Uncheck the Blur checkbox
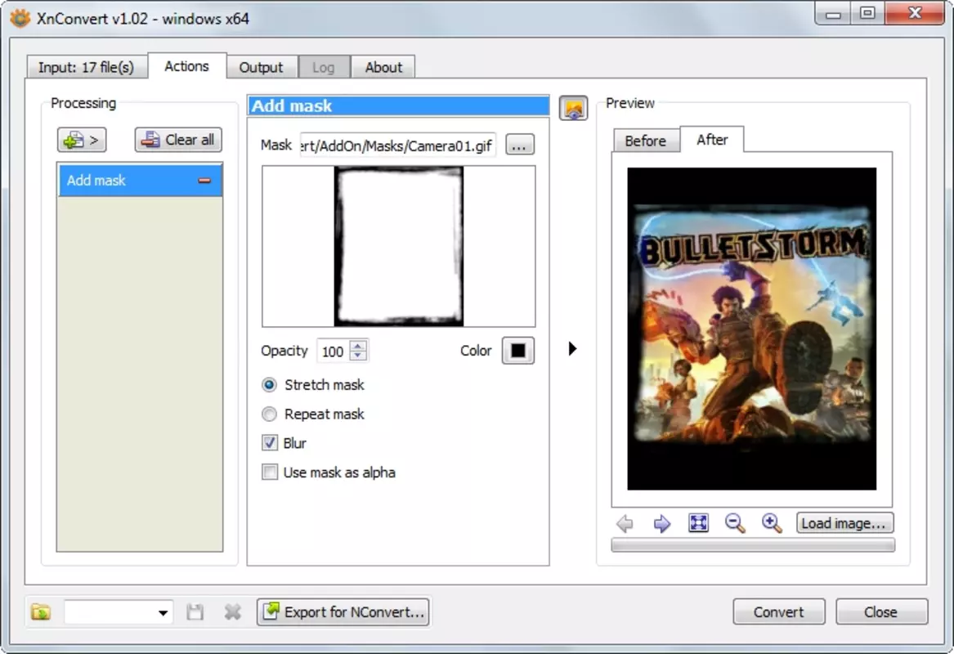This screenshot has height=654, width=954. tap(270, 443)
